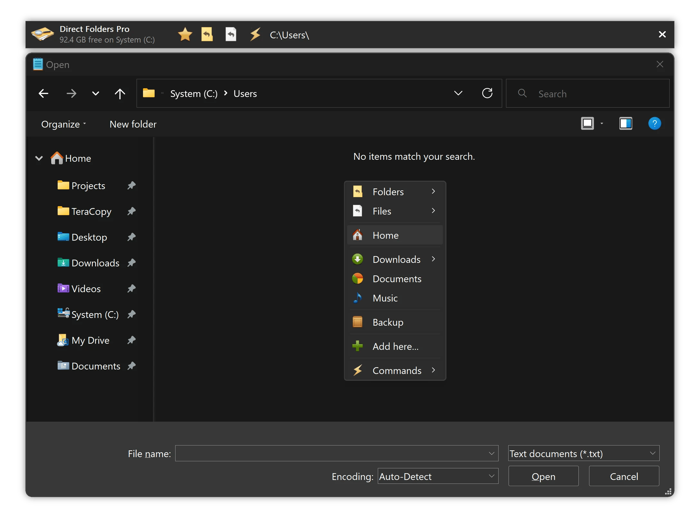
Task: Click the pin icon next to TeraCopy
Action: [x=131, y=211]
